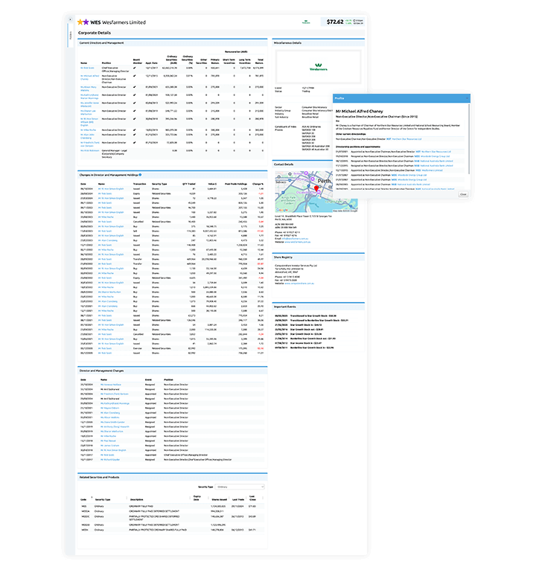536x570 pixels.
Task: Click the star rating icon beside WES
Action: click(x=83, y=22)
